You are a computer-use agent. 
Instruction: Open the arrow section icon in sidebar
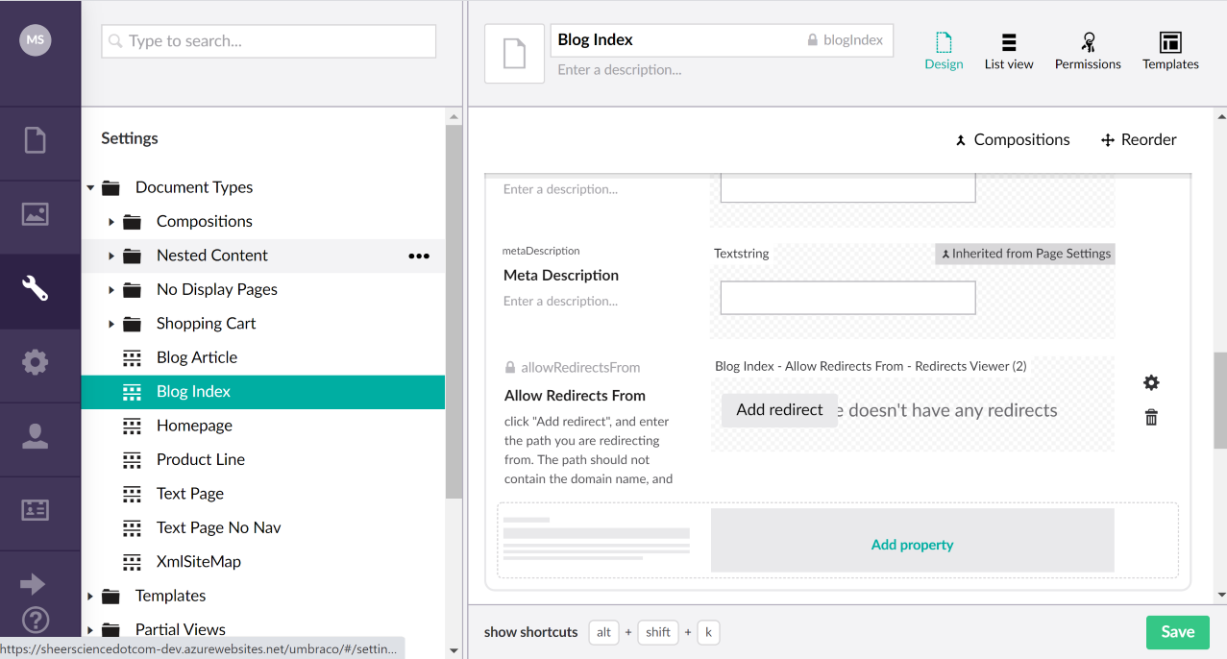[x=33, y=584]
